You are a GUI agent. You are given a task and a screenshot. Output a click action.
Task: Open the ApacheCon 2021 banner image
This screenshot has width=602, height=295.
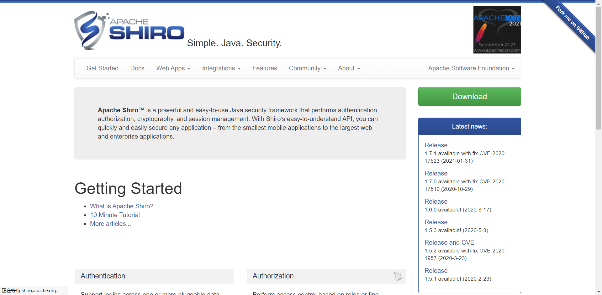pos(497,30)
